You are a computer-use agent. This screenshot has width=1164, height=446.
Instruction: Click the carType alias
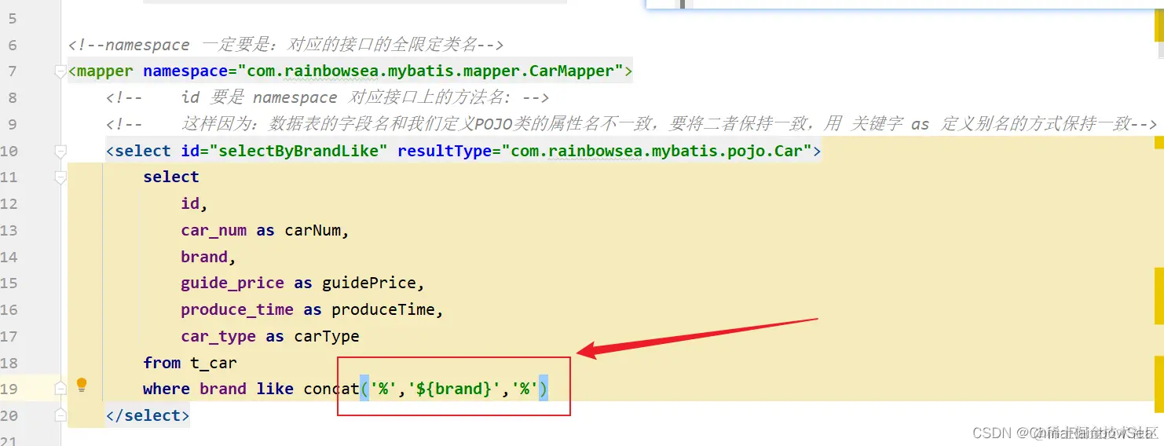[x=327, y=337]
